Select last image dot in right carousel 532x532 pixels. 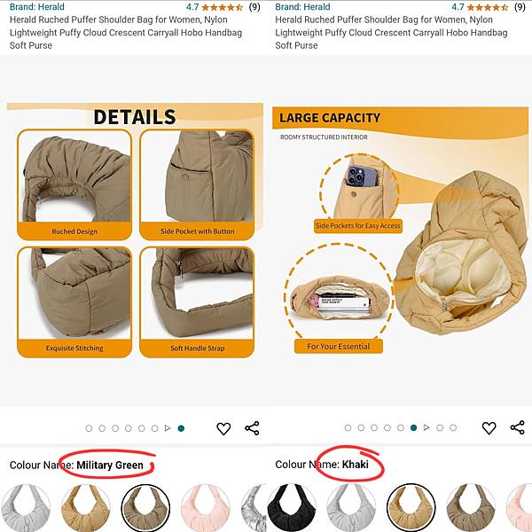[x=453, y=427]
